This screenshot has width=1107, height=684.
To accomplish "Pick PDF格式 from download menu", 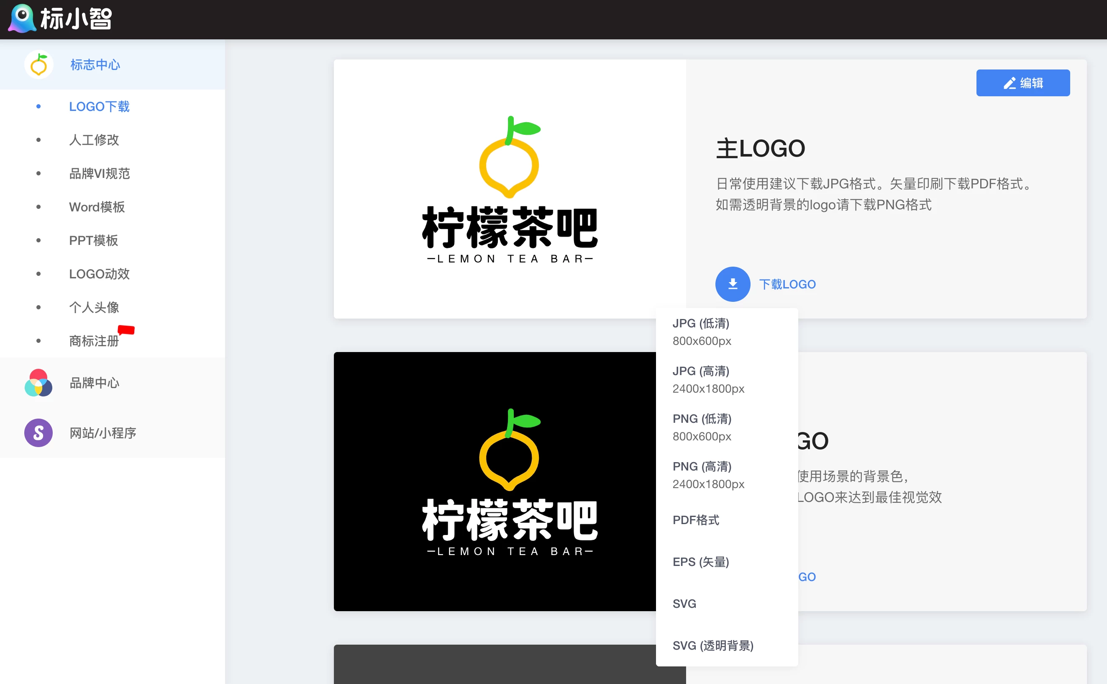I will tap(696, 520).
